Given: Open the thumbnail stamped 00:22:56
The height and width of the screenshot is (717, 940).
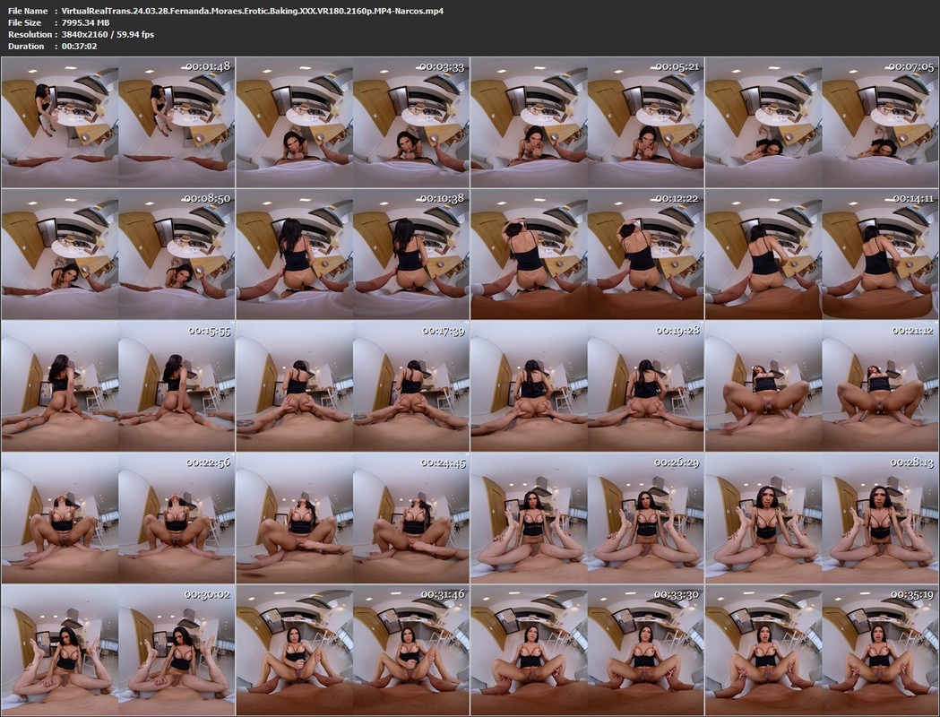Looking at the screenshot, I should [x=118, y=518].
